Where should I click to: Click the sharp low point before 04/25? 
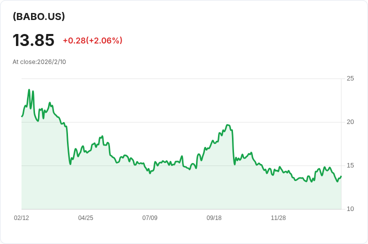point(70,164)
